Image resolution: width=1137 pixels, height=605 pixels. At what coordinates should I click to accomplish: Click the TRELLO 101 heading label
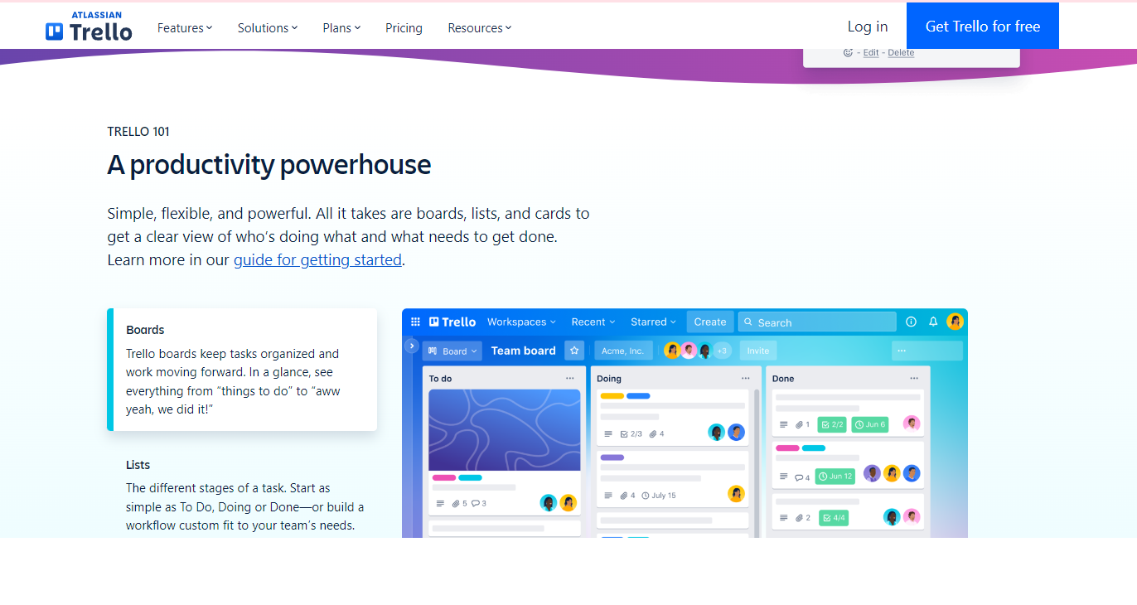[138, 131]
